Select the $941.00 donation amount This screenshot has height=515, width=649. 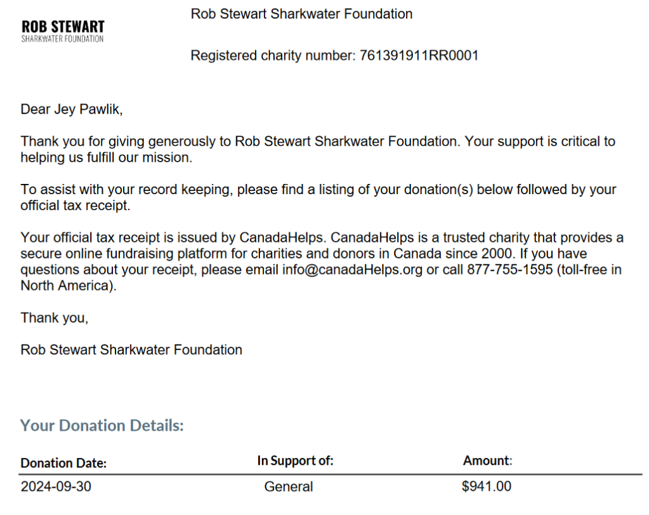point(487,487)
